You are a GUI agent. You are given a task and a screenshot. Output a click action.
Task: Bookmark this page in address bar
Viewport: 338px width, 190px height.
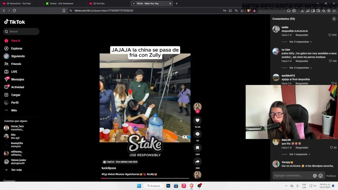click(64, 11)
